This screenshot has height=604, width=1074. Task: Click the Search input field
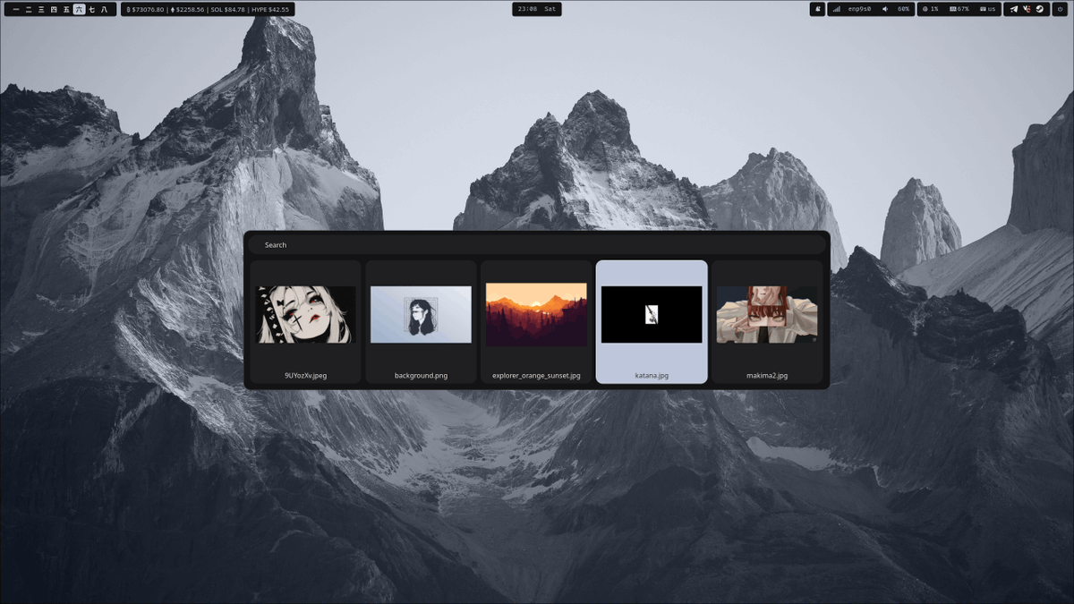(537, 243)
